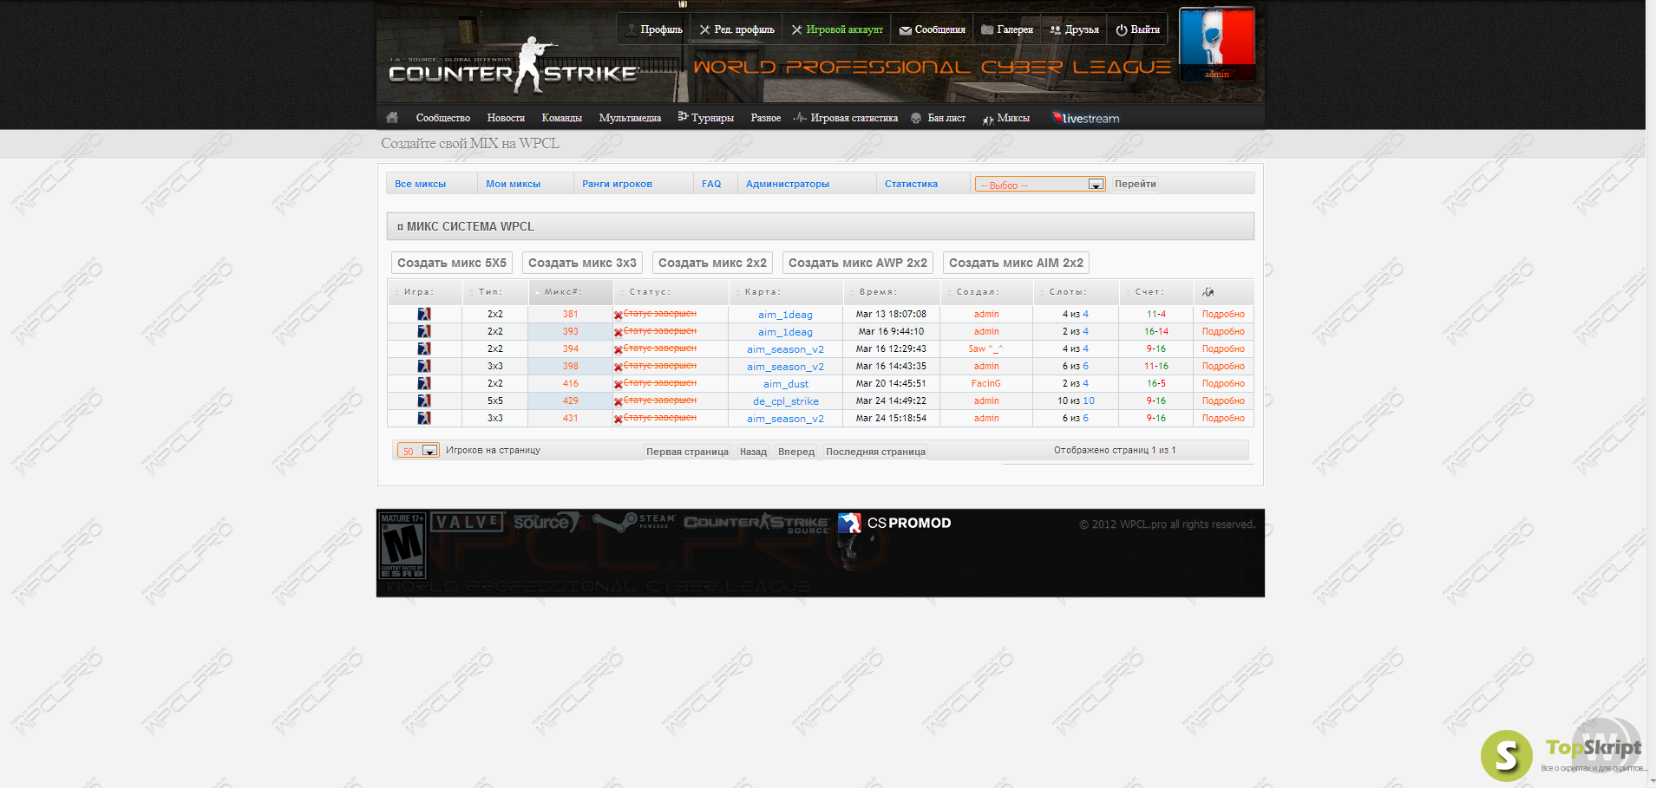Click game icon in mix 398 row
This screenshot has width=1656, height=788.
coord(424,366)
